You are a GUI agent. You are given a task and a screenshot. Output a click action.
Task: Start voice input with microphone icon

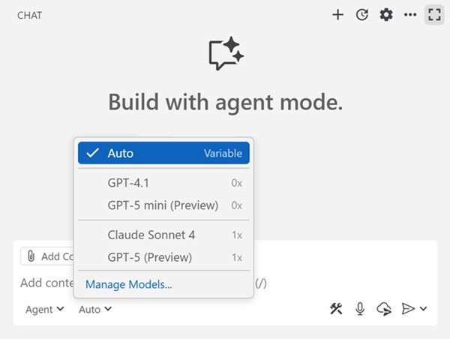pyautogui.click(x=360, y=308)
